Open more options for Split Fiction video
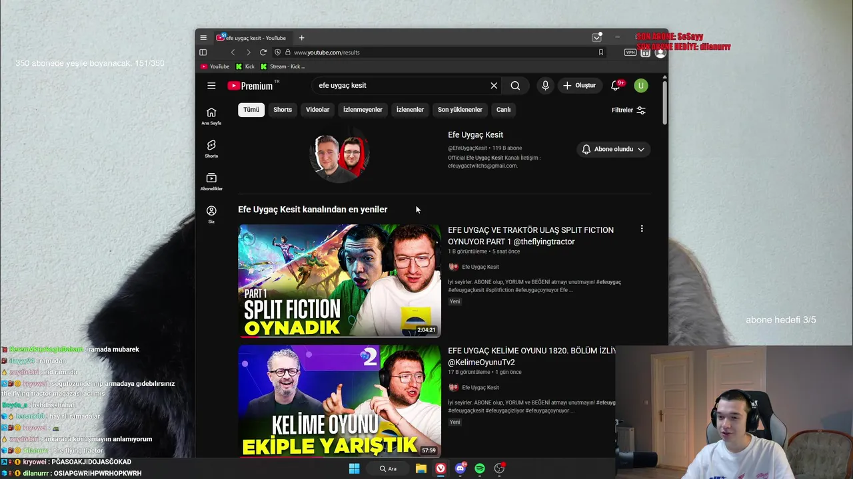853x479 pixels. tap(642, 229)
